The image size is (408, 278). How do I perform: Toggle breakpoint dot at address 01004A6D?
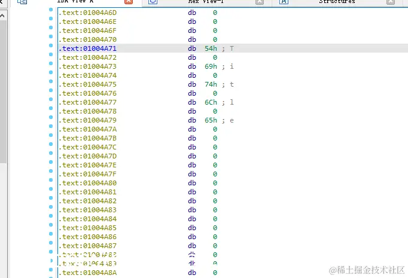51,10
